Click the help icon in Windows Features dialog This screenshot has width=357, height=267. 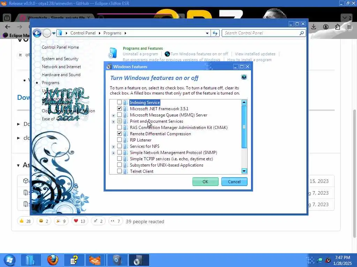pos(244,77)
